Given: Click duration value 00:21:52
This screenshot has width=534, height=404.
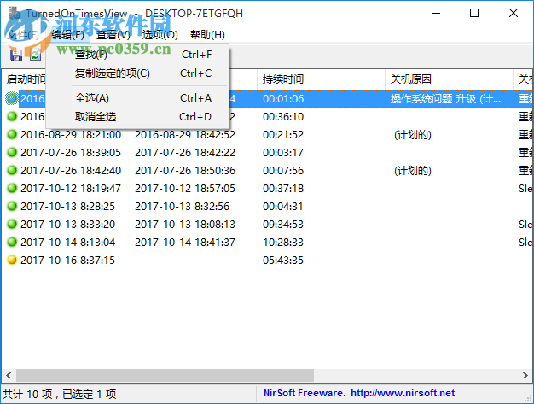Looking at the screenshot, I should tap(283, 134).
